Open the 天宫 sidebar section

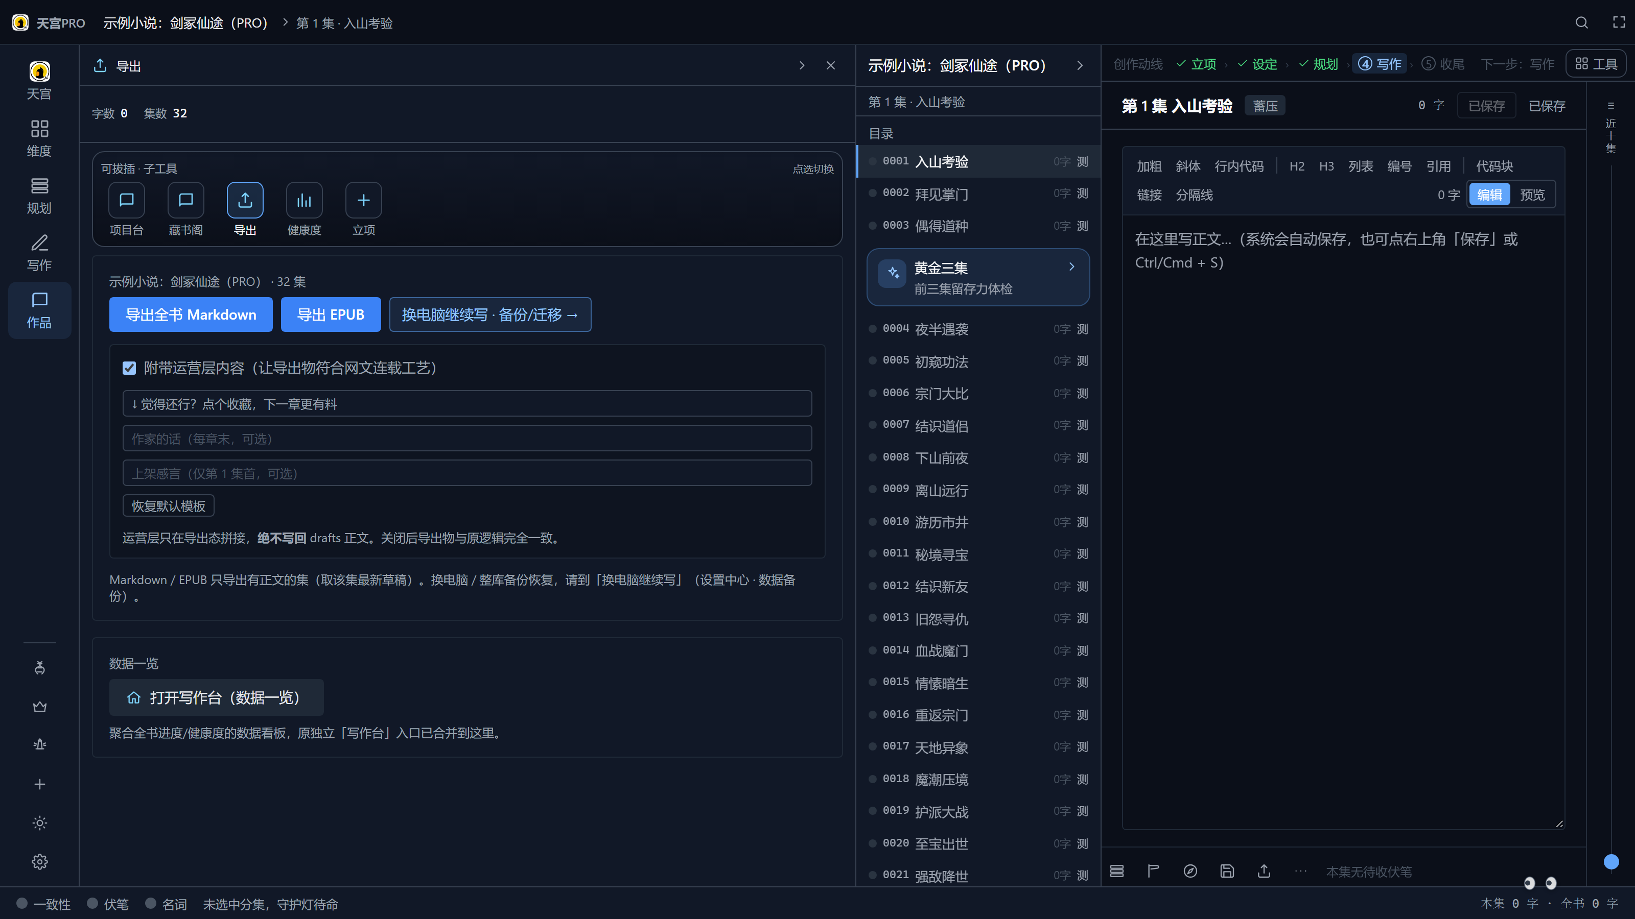(39, 81)
